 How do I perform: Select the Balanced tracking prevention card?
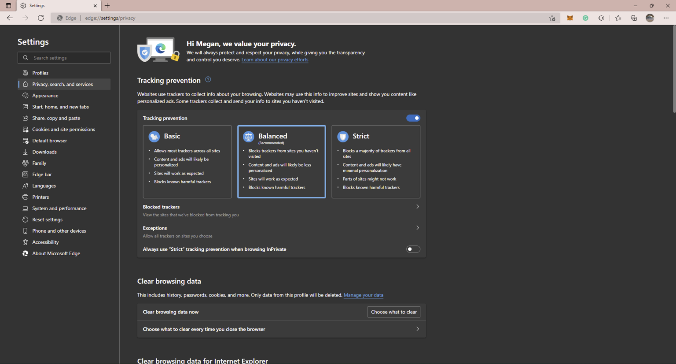click(x=282, y=162)
